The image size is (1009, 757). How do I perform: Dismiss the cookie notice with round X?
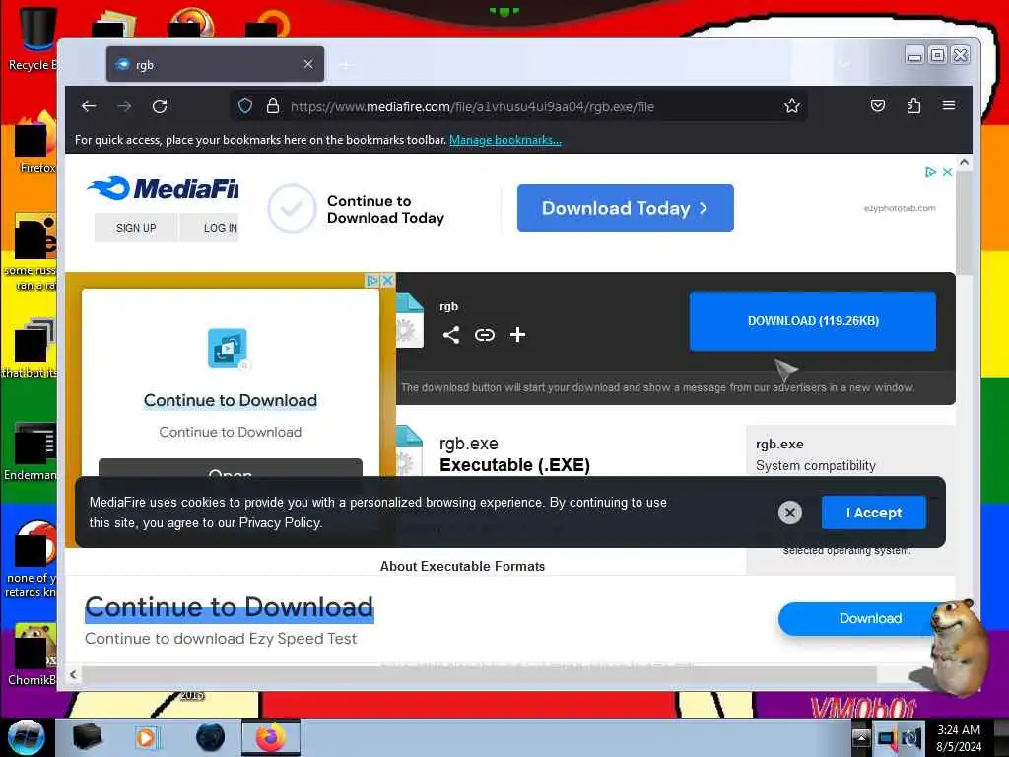coord(790,513)
